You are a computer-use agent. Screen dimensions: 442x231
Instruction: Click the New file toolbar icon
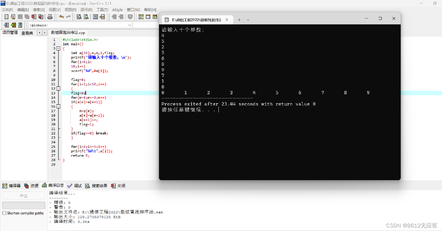7,17
